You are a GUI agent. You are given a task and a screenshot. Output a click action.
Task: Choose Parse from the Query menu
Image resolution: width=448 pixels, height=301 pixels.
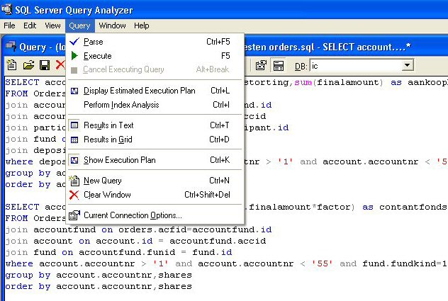click(155, 42)
